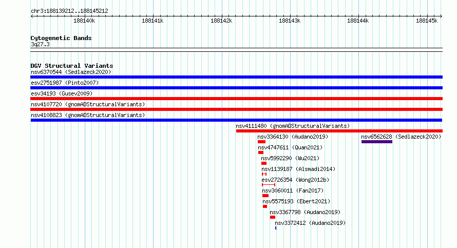Click the small red glyph under nsv1139187
The image size is (457, 248).
(x=264, y=174)
